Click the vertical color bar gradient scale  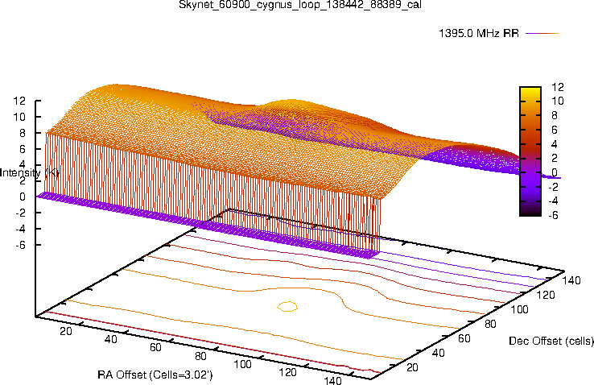point(530,151)
